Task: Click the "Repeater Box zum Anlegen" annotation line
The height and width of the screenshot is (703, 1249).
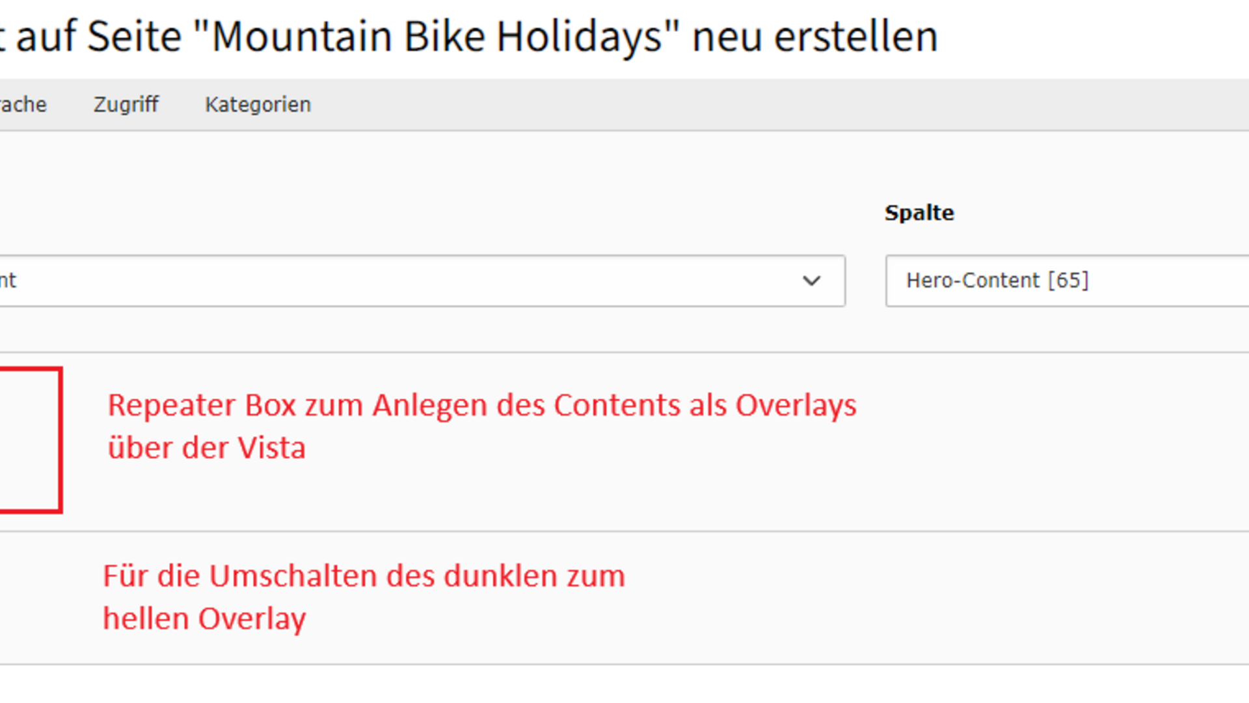Action: 481,405
